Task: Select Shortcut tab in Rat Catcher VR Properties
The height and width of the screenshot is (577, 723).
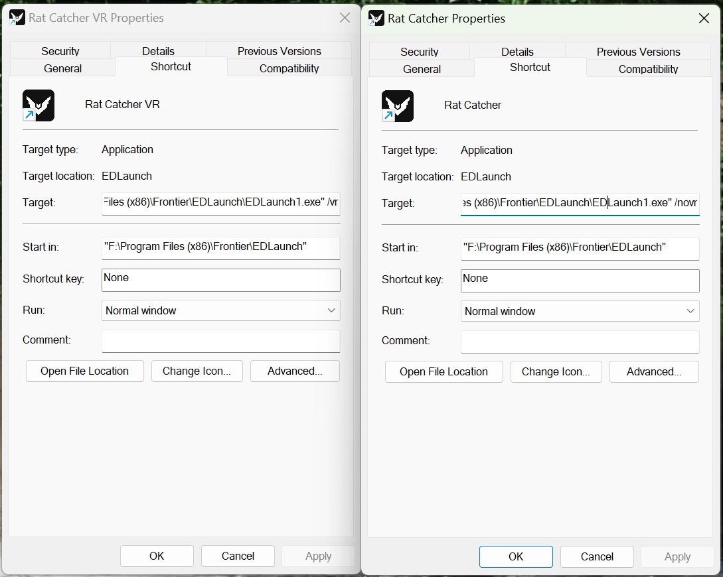Action: pos(171,67)
